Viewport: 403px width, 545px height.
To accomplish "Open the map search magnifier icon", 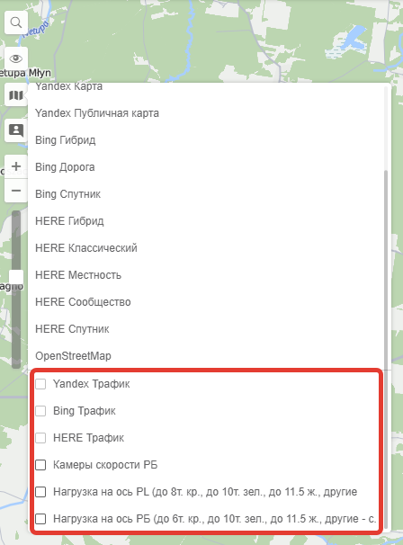I will [x=15, y=22].
